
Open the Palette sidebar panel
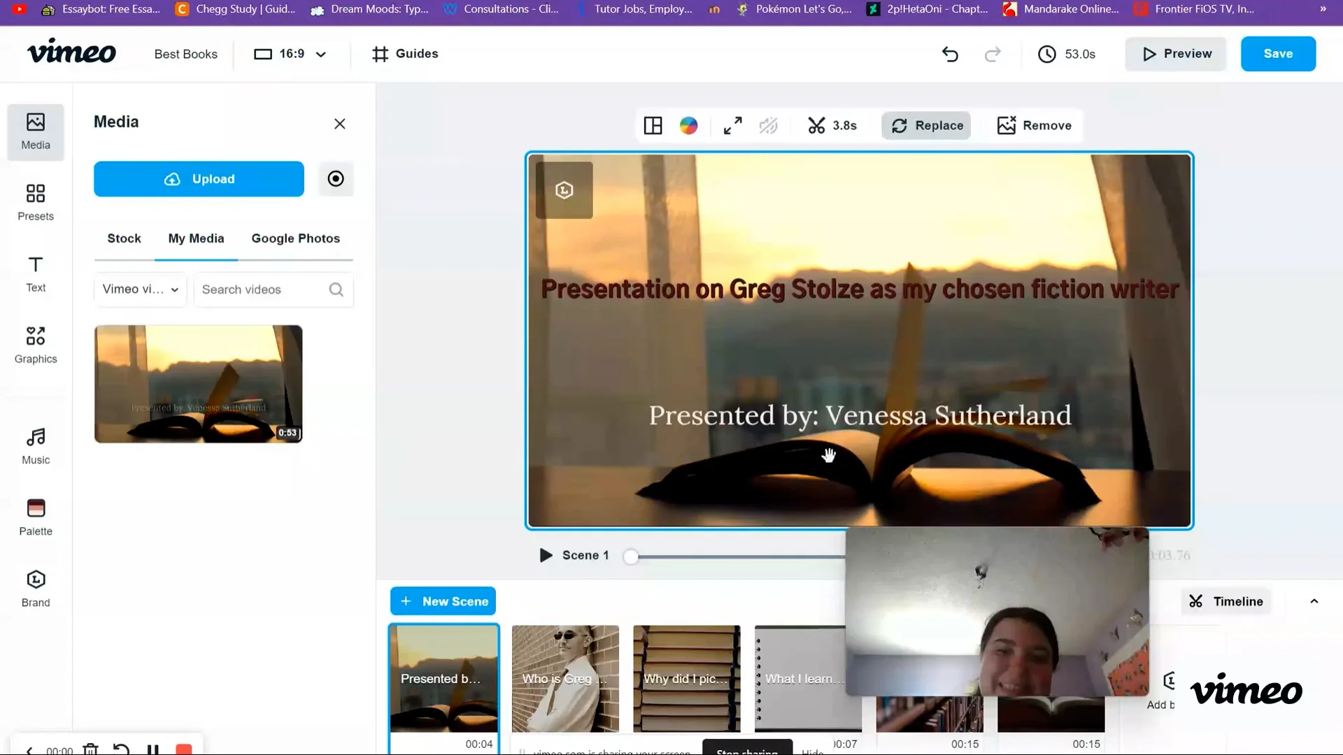click(x=36, y=518)
